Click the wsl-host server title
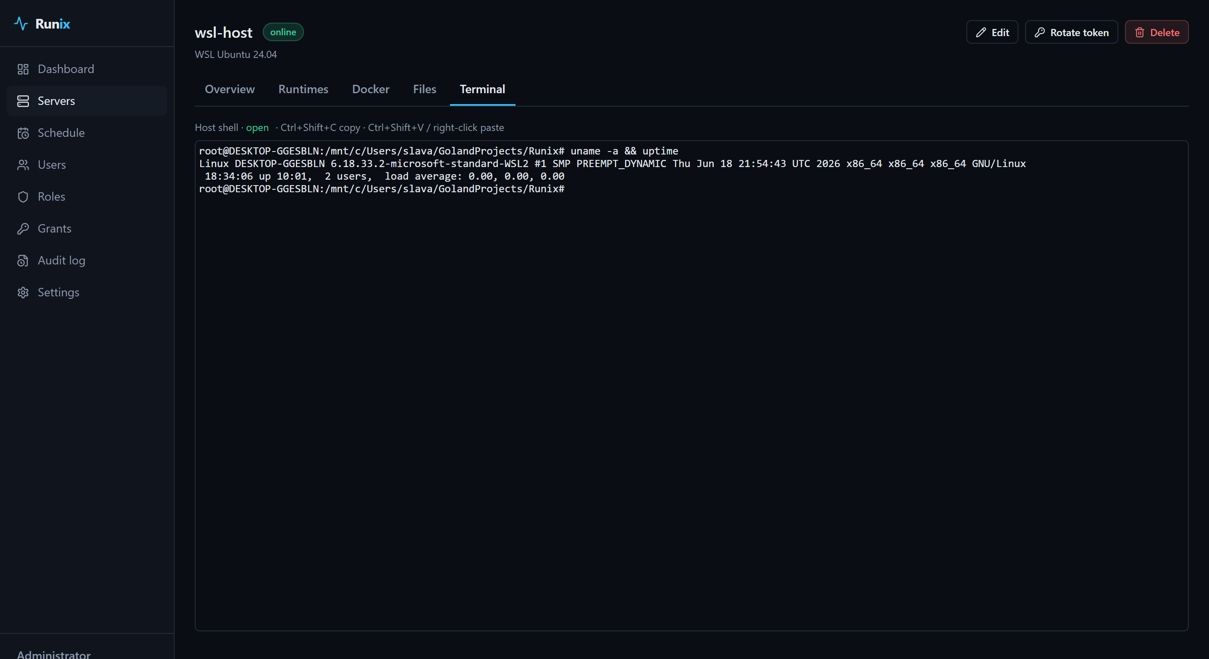Viewport: 1209px width, 659px height. coord(223,32)
